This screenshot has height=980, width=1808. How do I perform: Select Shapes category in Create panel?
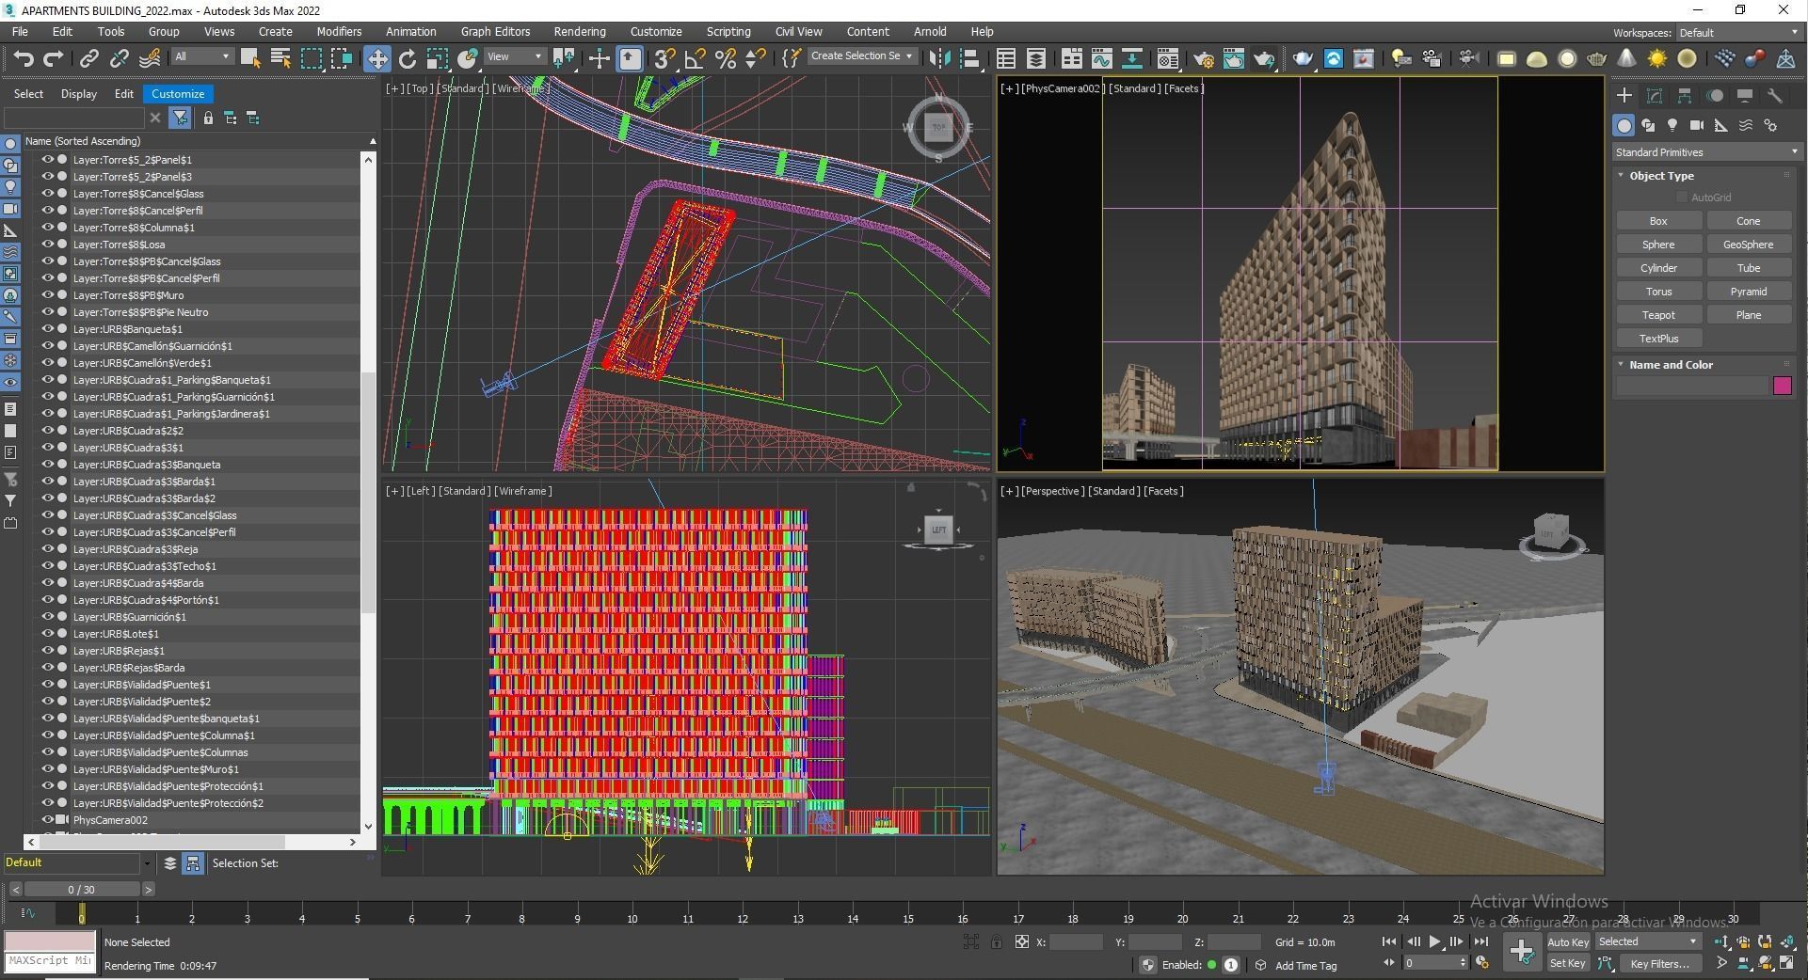tap(1648, 125)
